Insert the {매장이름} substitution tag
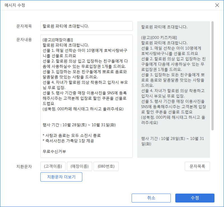 click(x=80, y=166)
